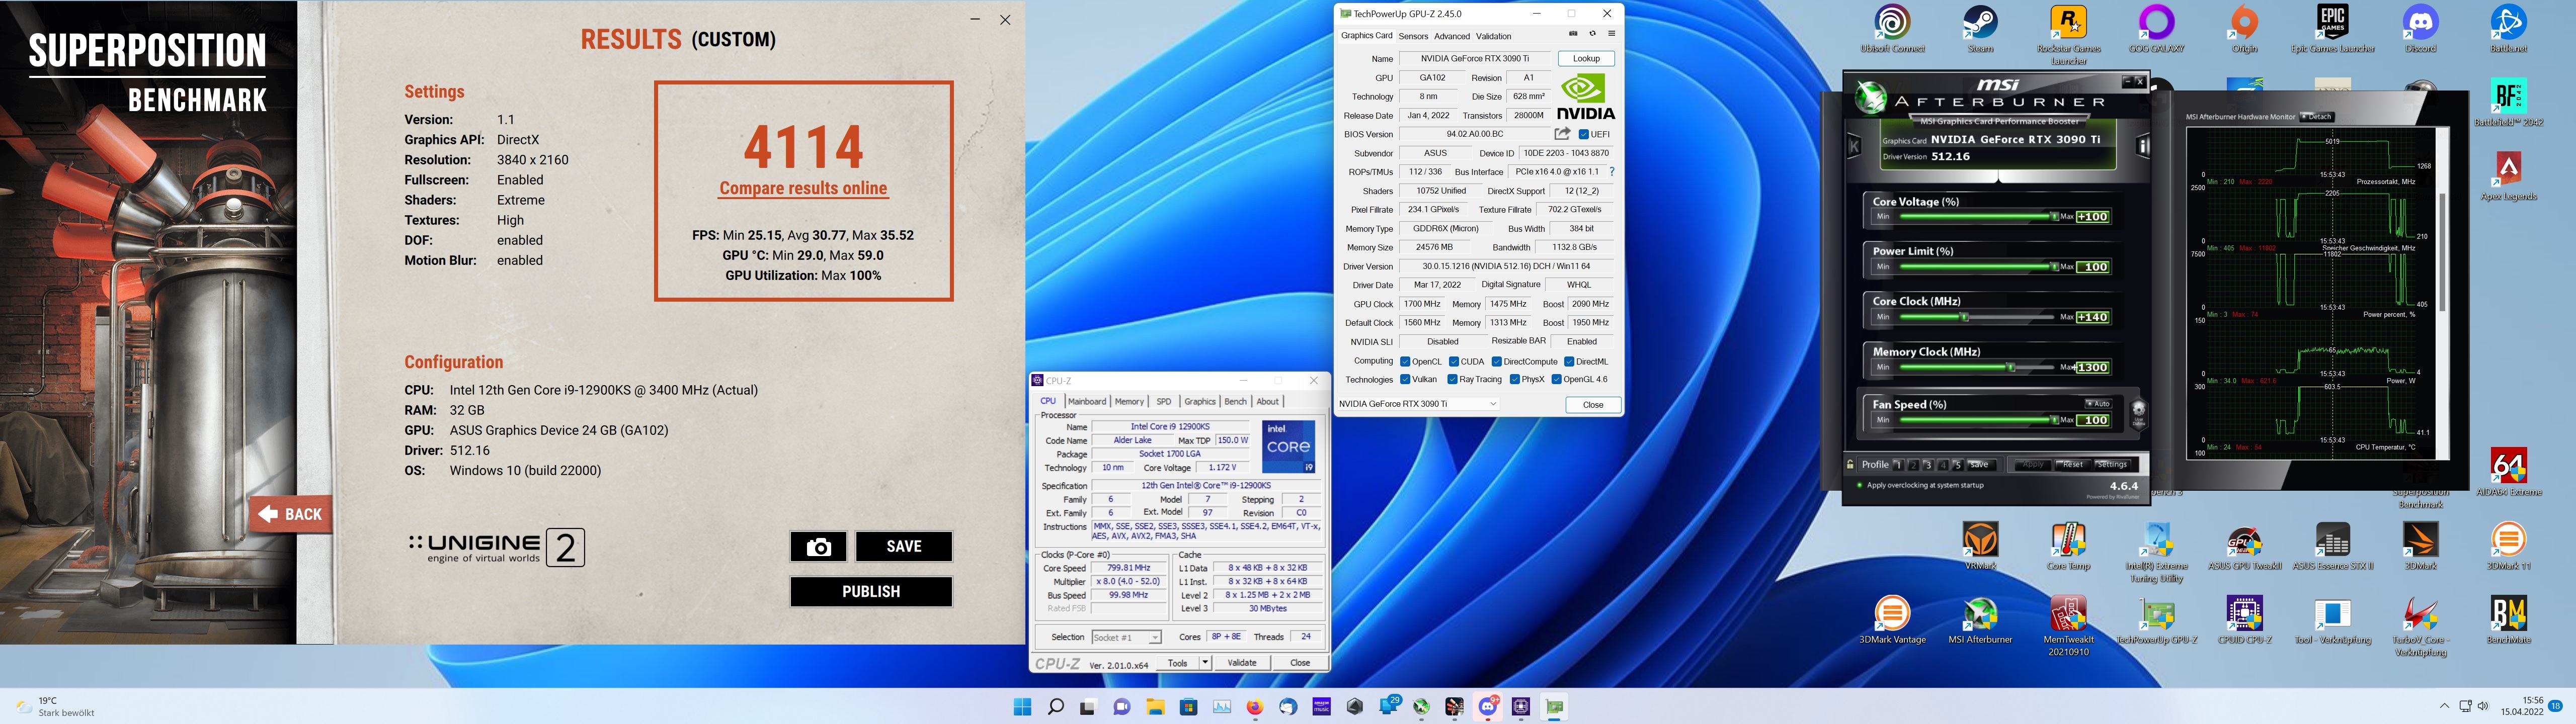Open the Mainboard tab in CPU-Z

click(1087, 401)
